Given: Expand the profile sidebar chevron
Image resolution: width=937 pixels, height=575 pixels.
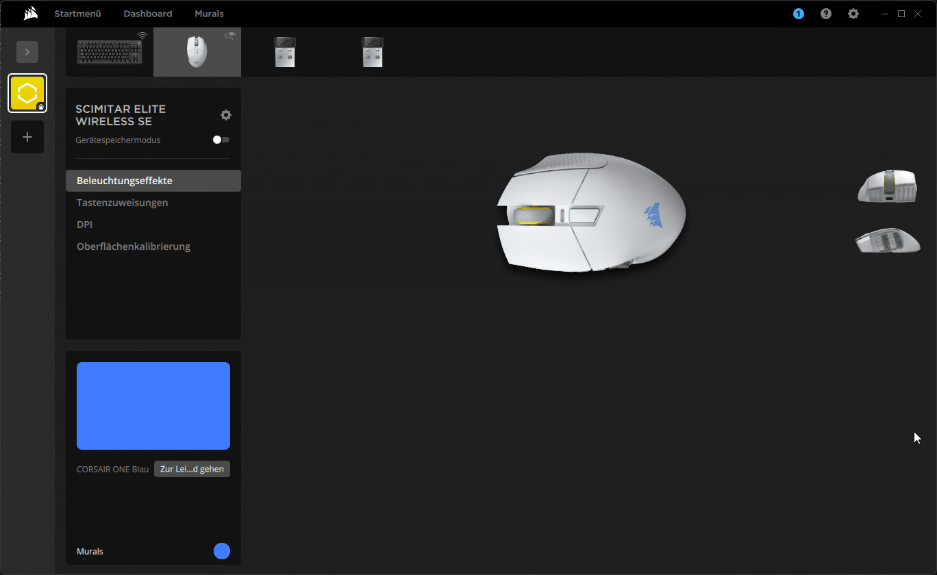Looking at the screenshot, I should click(27, 52).
